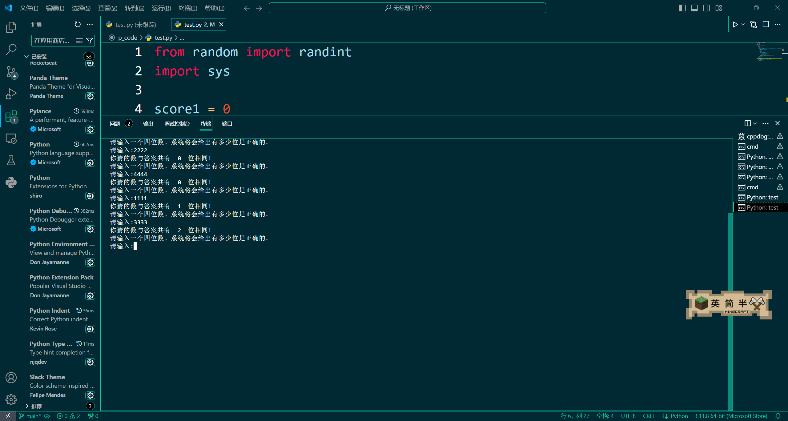Toggle the primary sidebar layout button
The height and width of the screenshot is (421, 788).
click(682, 8)
